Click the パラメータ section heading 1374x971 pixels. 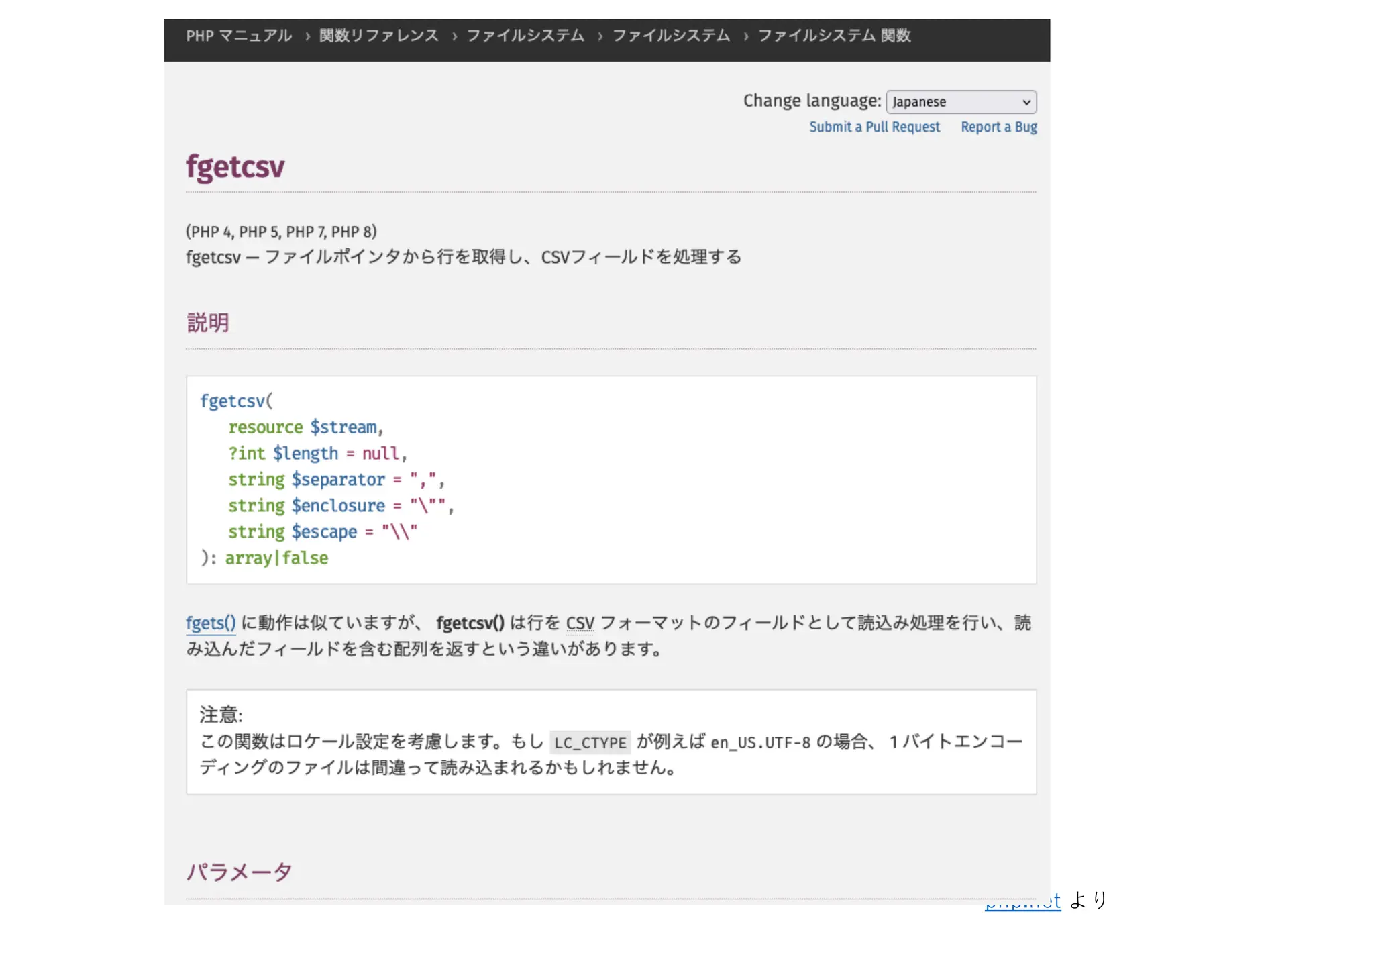(239, 872)
